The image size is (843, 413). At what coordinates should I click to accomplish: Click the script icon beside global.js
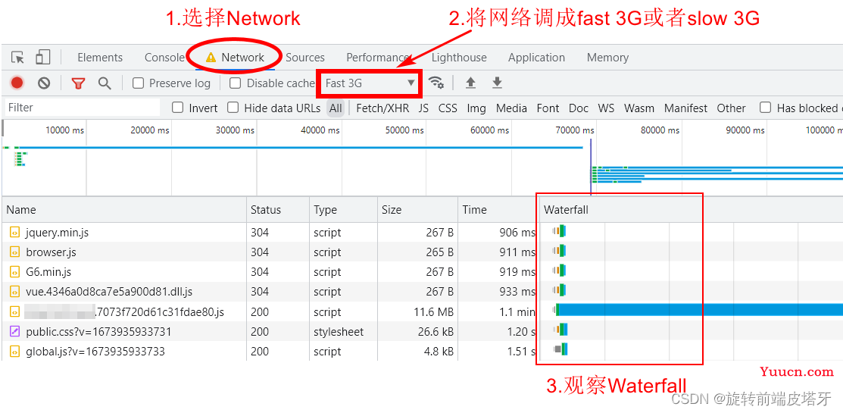14,352
